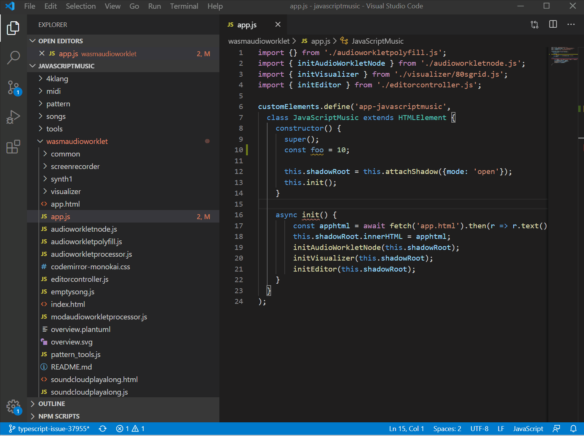Screen dimensions: 584x436
Task: Open modaudioworkletprocessor.js file
Action: pyautogui.click(x=123, y=317)
